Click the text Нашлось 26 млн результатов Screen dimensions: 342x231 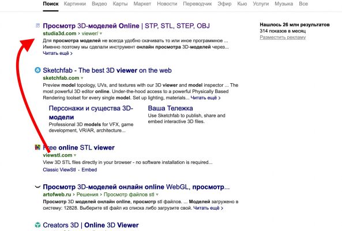pyautogui.click(x=295, y=25)
